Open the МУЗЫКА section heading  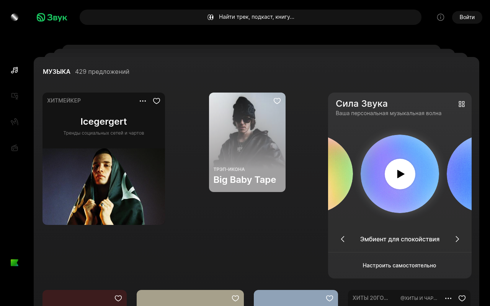click(57, 72)
